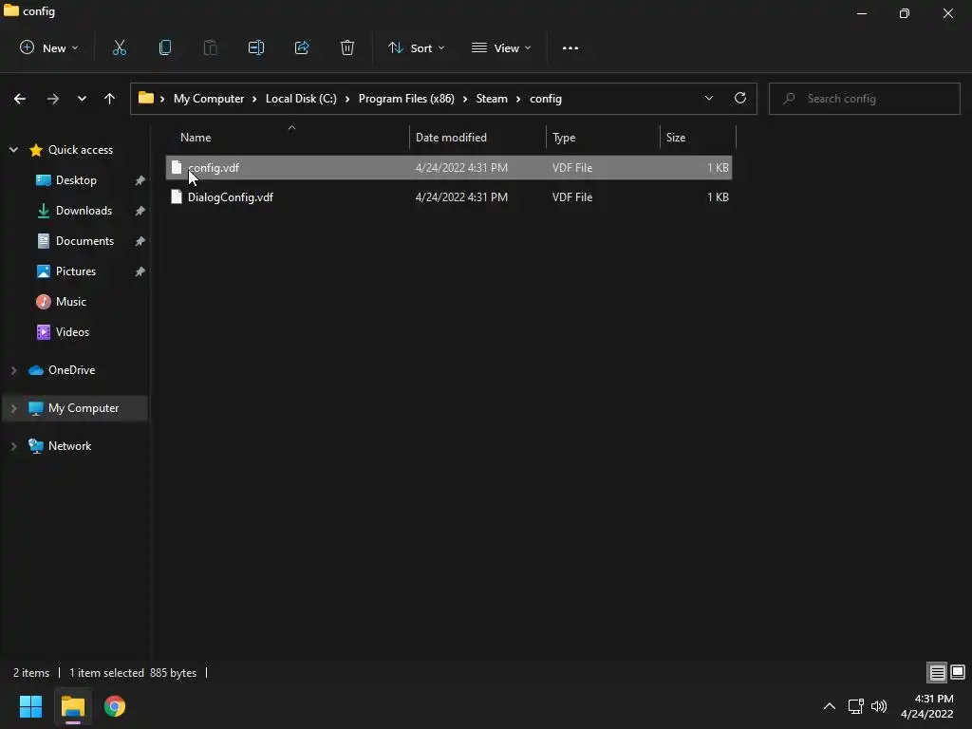The image size is (972, 729).
Task: Click the folder icon in address bar
Action: pos(145,98)
